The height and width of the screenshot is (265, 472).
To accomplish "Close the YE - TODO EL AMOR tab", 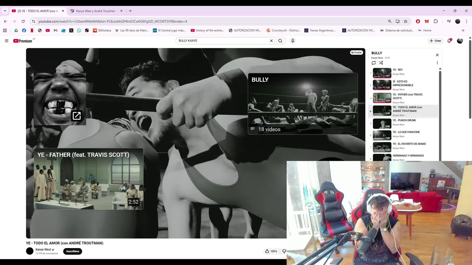I will click(x=63, y=11).
